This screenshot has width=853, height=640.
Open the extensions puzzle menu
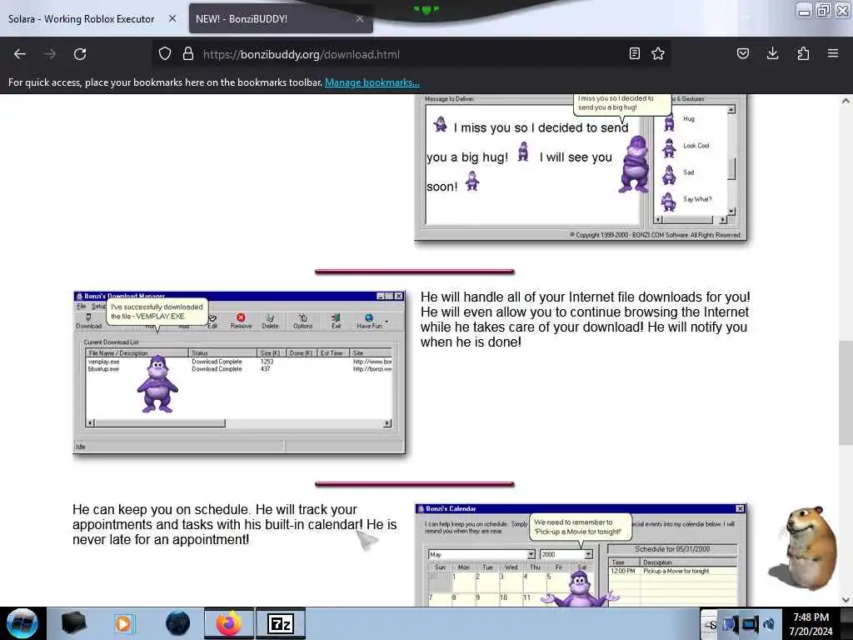[803, 54]
